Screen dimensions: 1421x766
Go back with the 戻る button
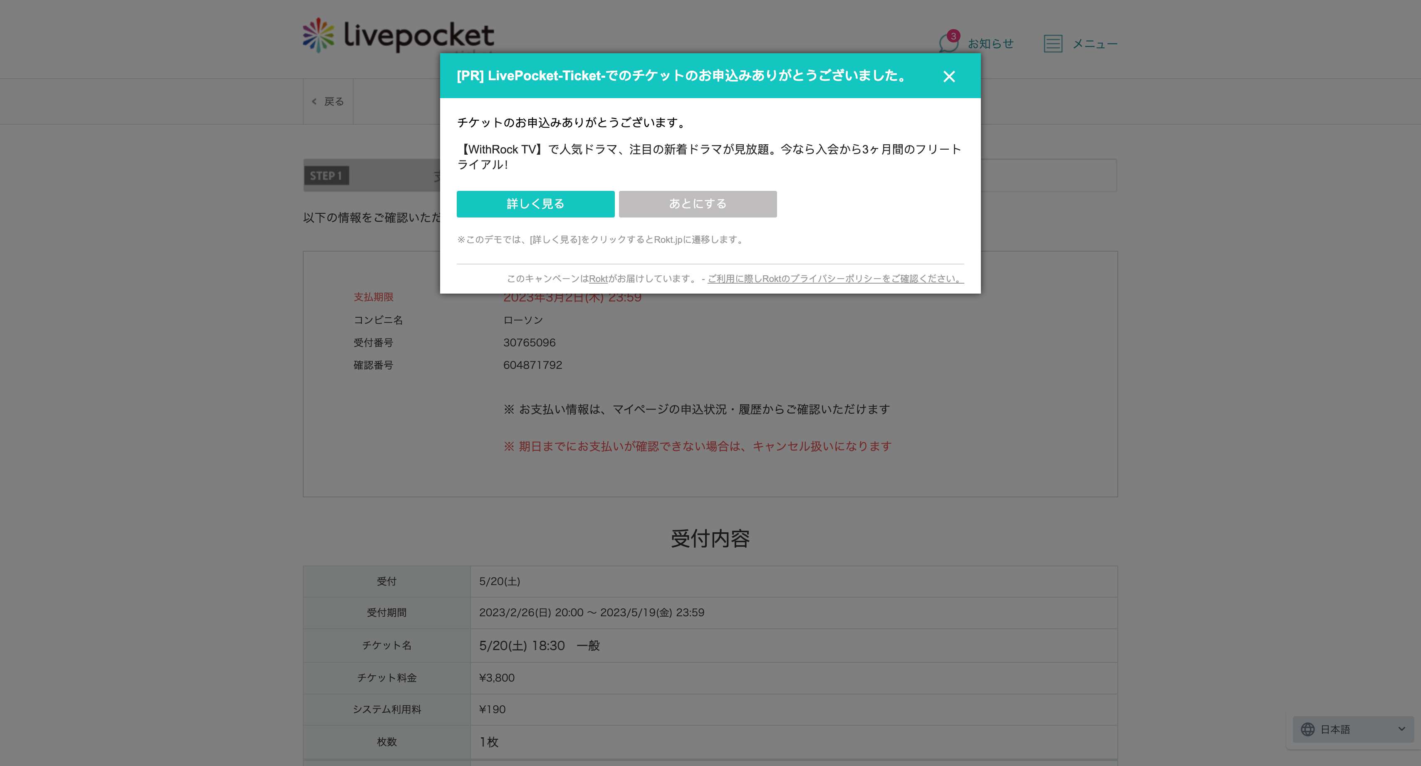pos(328,101)
